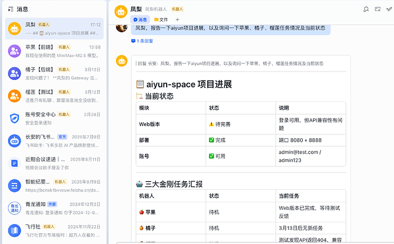Click sender's profile photo on message
This screenshot has height=244, width=394.
click(x=122, y=27)
